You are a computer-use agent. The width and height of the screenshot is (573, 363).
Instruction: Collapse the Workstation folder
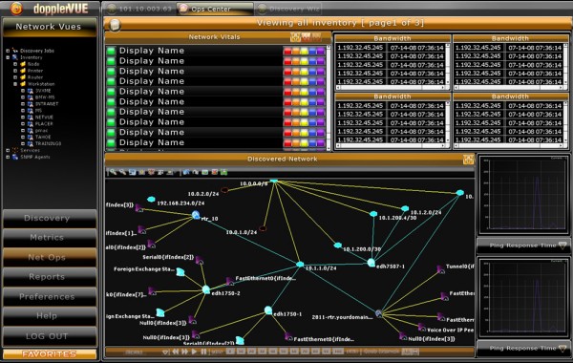tap(15, 84)
